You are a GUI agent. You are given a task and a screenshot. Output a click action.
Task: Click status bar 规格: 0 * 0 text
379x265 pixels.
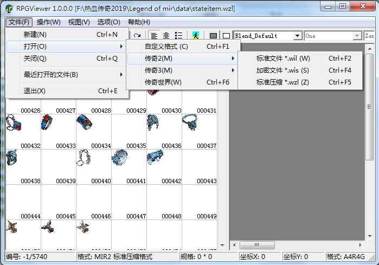click(196, 256)
